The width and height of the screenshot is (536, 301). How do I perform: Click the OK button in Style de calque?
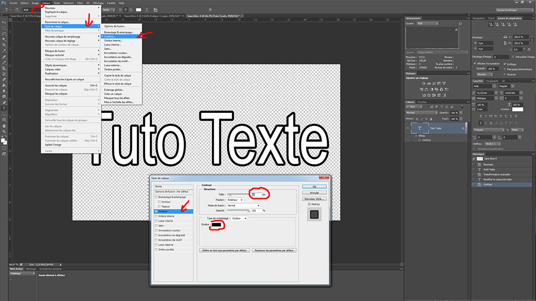tap(314, 187)
